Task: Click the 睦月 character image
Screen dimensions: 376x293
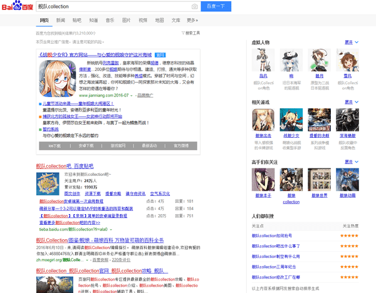Action: pos(319,60)
